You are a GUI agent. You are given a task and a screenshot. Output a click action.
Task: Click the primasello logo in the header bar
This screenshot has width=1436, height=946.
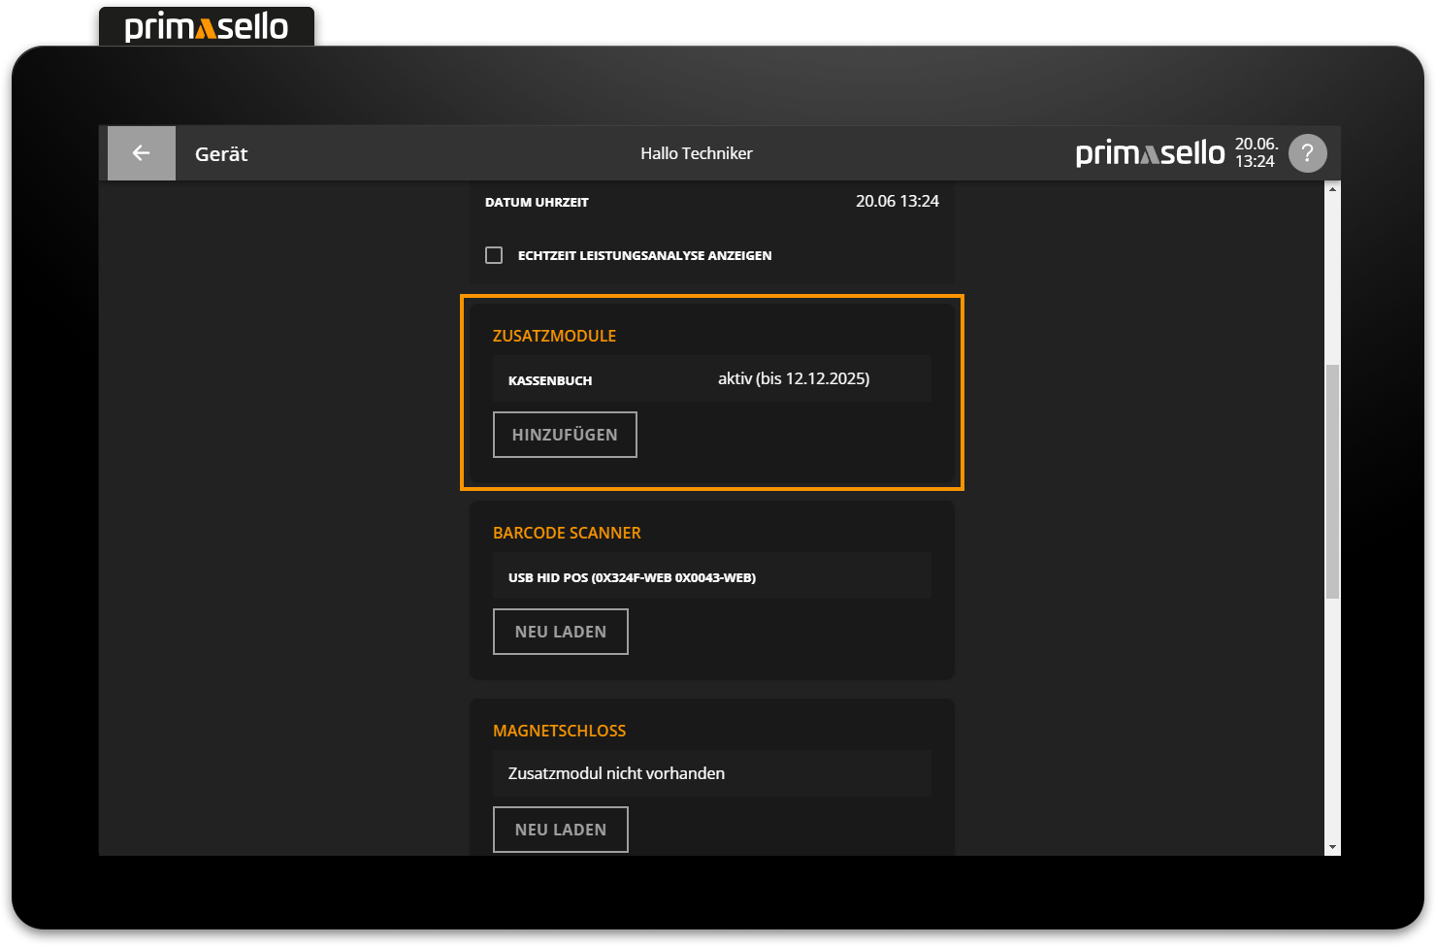(1150, 153)
